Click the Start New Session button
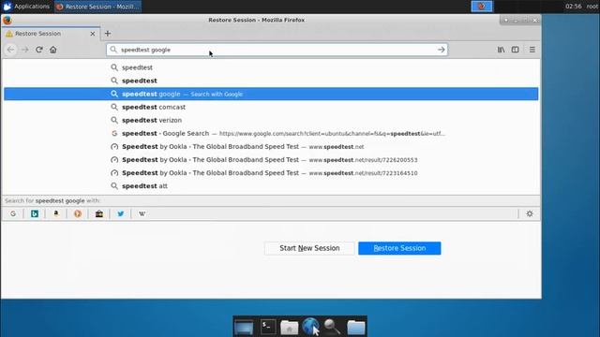The width and height of the screenshot is (600, 337). tap(309, 248)
